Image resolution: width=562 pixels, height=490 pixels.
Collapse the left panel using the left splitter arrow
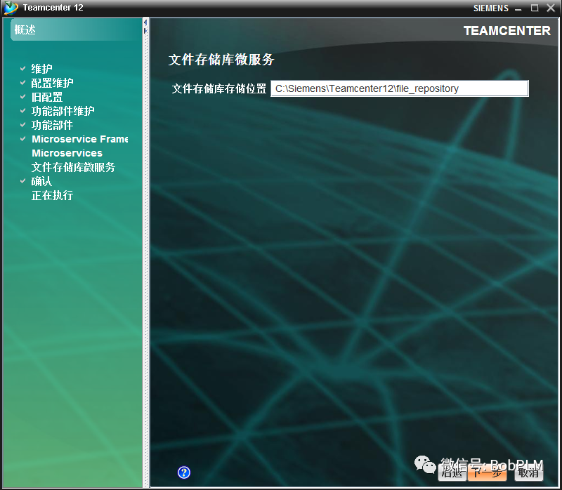click(x=145, y=22)
